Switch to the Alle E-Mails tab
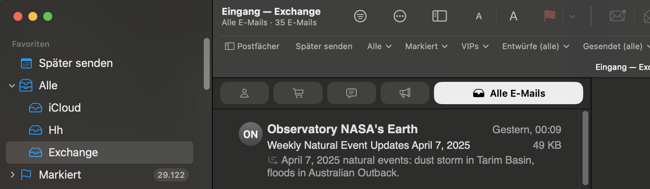The image size is (650, 189). [508, 93]
